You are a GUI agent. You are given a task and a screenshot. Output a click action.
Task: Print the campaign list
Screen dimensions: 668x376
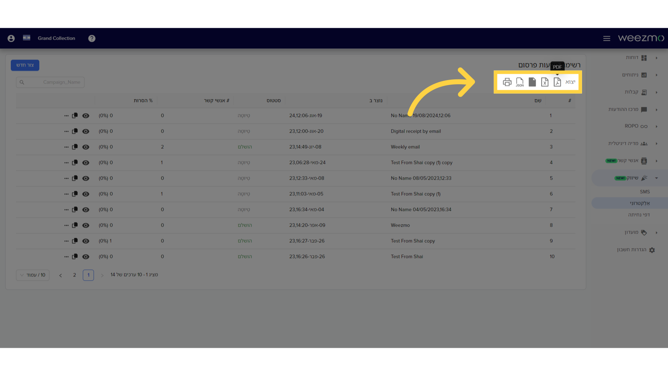(507, 82)
